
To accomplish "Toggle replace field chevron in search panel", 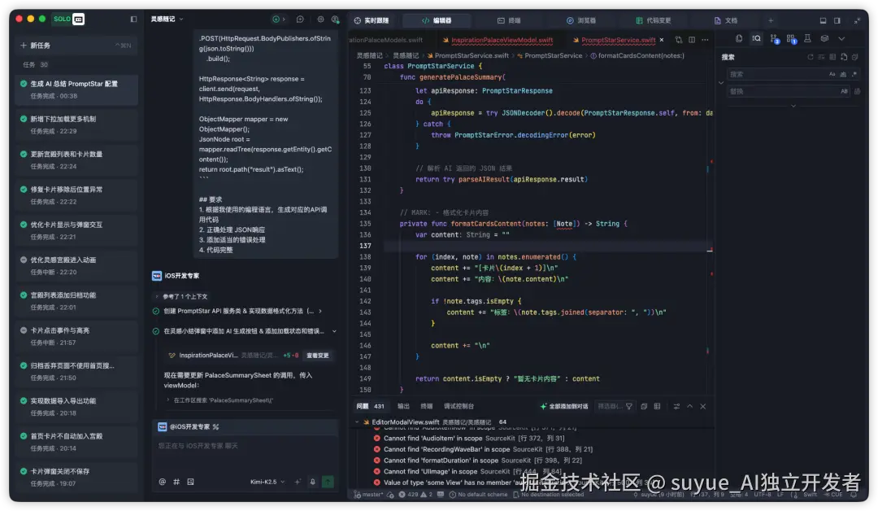I will pyautogui.click(x=720, y=83).
